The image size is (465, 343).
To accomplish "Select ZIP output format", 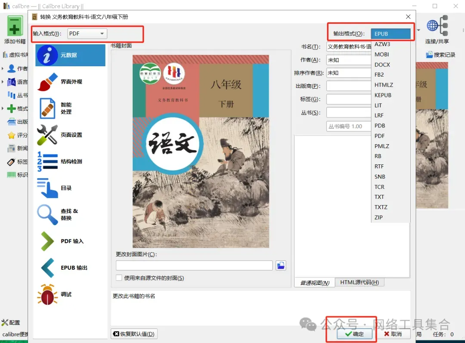I will pos(391,217).
